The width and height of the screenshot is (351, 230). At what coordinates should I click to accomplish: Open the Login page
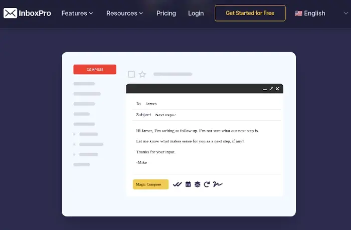tap(196, 13)
